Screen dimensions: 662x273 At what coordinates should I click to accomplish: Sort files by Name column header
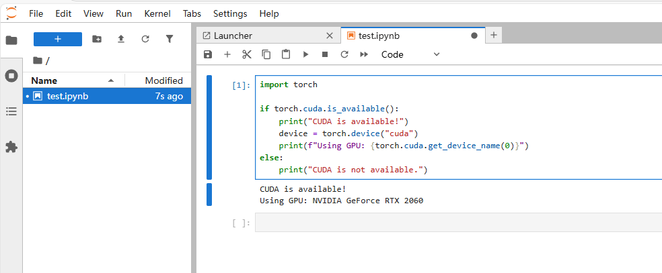[x=74, y=80]
